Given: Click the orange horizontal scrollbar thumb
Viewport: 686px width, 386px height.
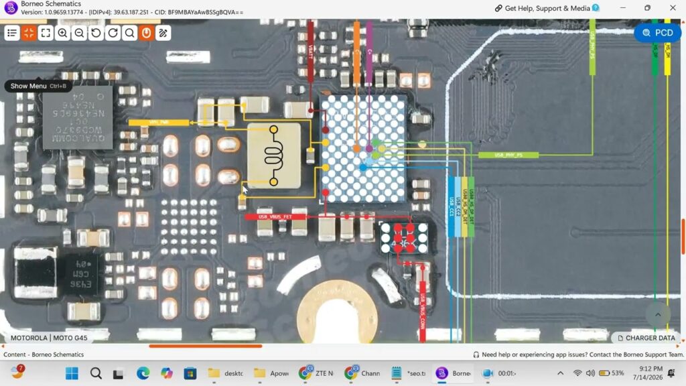Looking at the screenshot, I should click(x=206, y=346).
